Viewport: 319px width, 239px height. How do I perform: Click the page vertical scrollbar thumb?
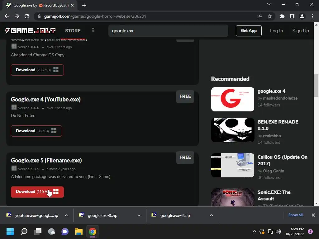tap(316, 86)
